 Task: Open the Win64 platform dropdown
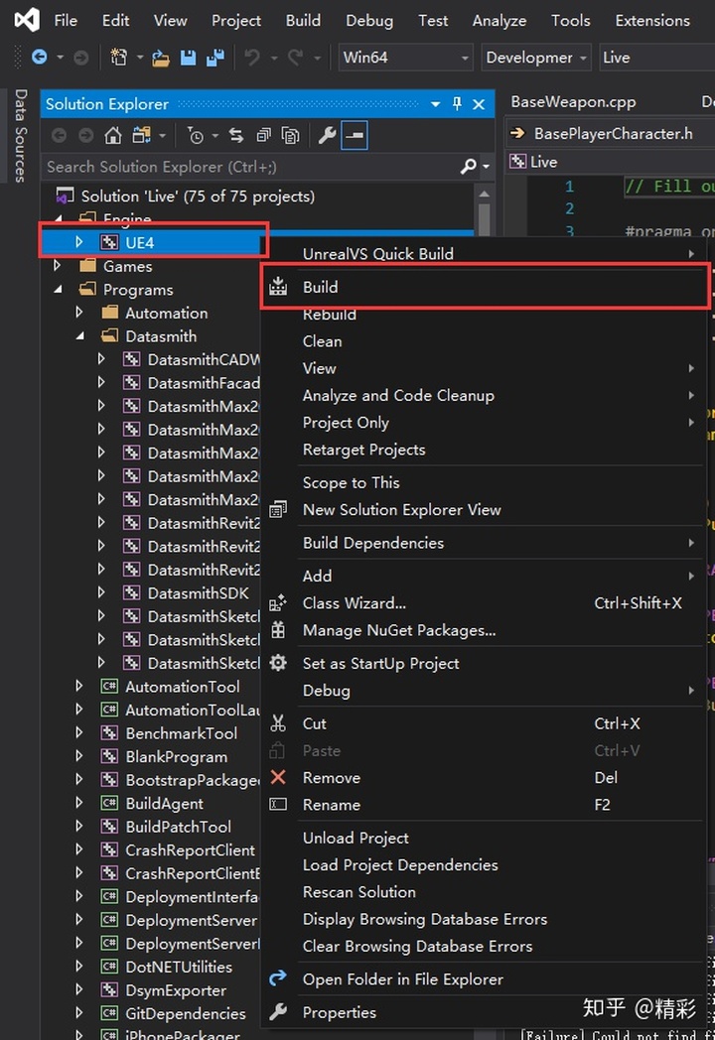pyautogui.click(x=405, y=58)
